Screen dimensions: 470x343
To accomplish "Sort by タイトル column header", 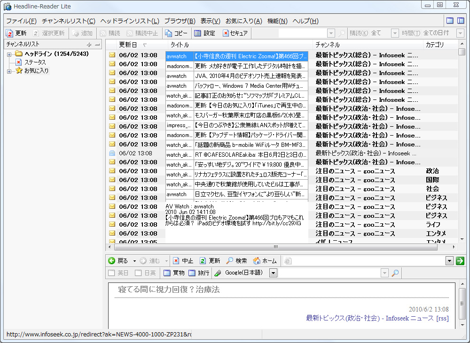I will (240, 45).
